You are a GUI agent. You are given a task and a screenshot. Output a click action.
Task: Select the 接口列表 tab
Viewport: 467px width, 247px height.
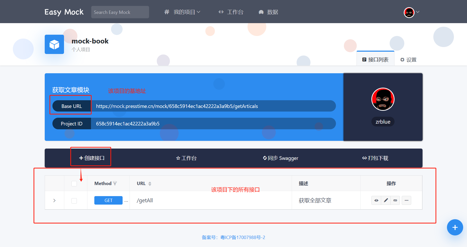click(x=376, y=59)
